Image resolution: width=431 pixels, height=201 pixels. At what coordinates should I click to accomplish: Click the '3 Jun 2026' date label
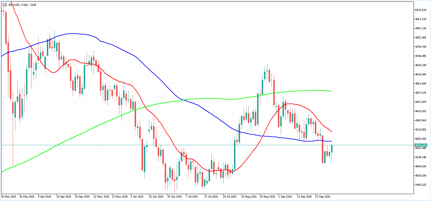137,197
